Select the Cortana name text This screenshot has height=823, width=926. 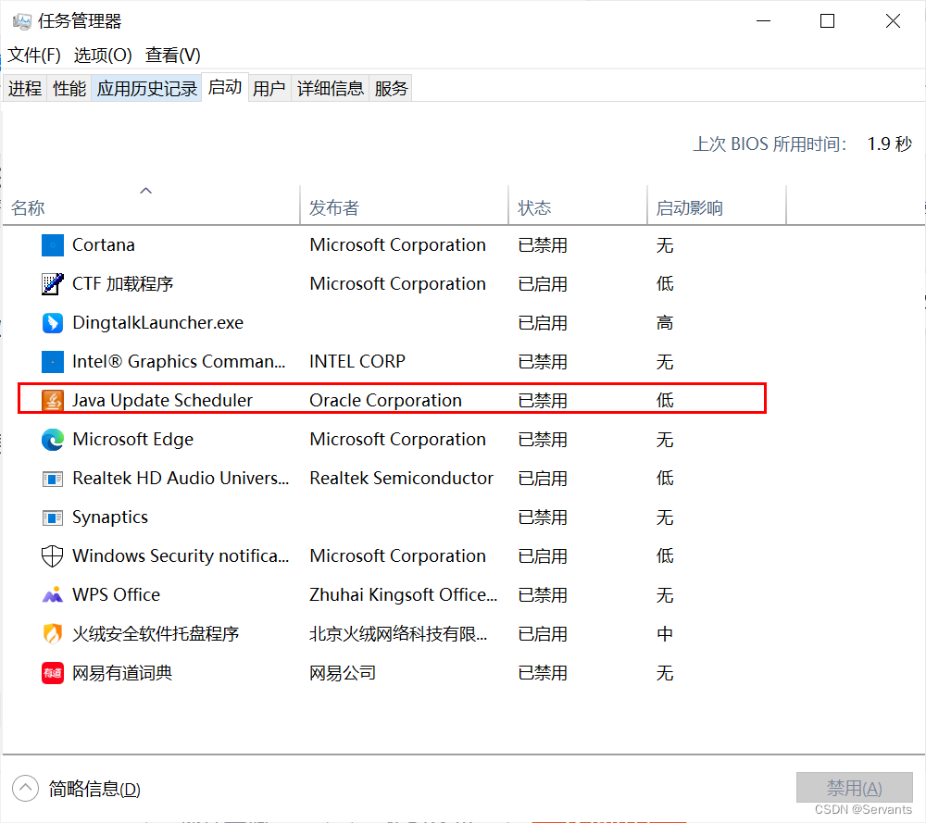104,245
